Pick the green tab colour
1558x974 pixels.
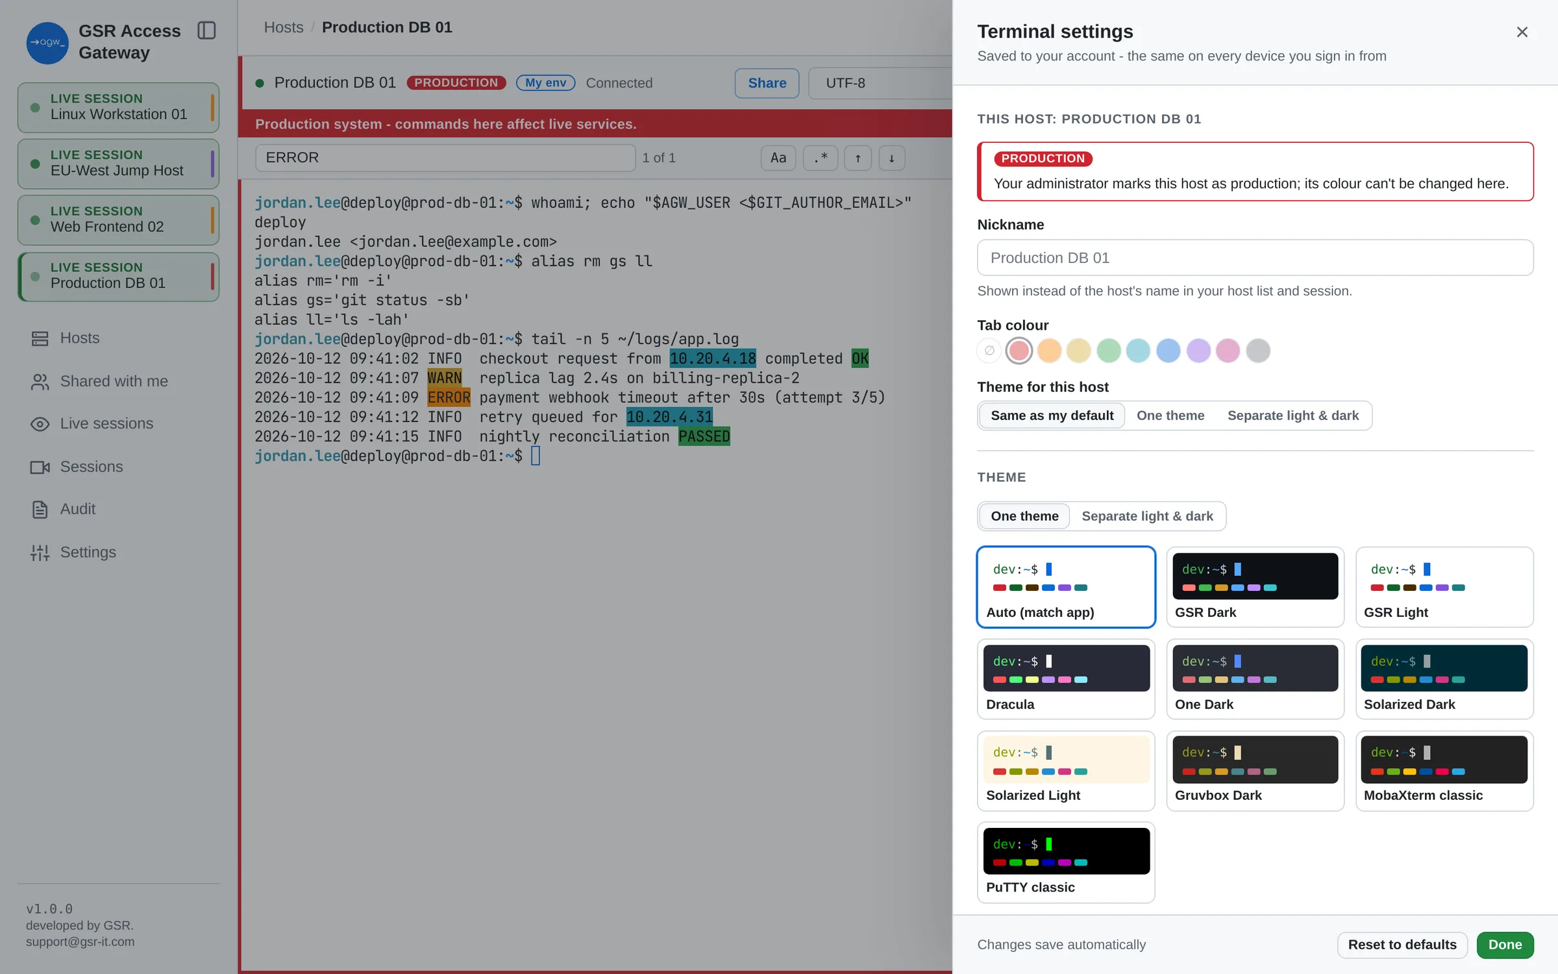1109,351
